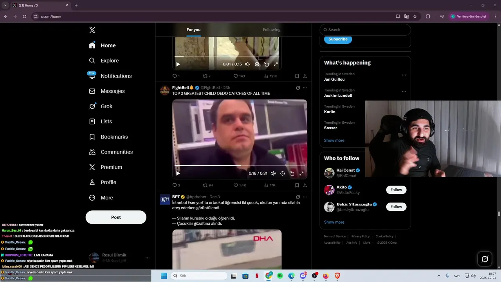Switch to the Following tab
Viewport: 501px width, 282px height.
(272, 30)
